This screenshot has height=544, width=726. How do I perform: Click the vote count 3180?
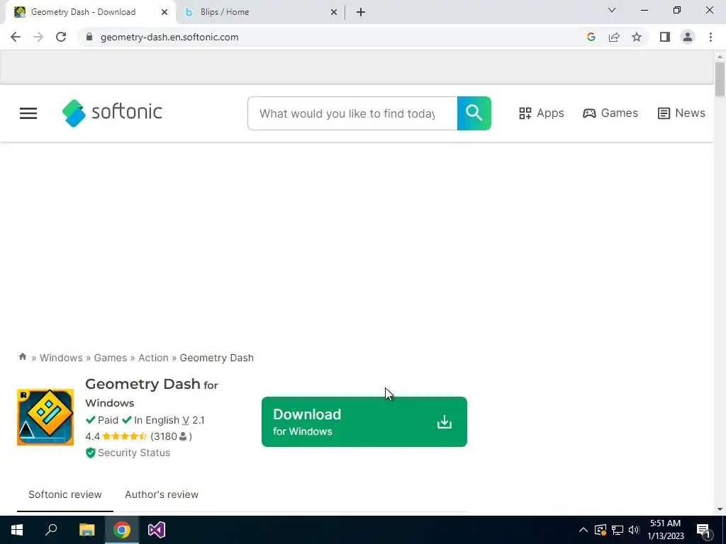pyautogui.click(x=164, y=436)
